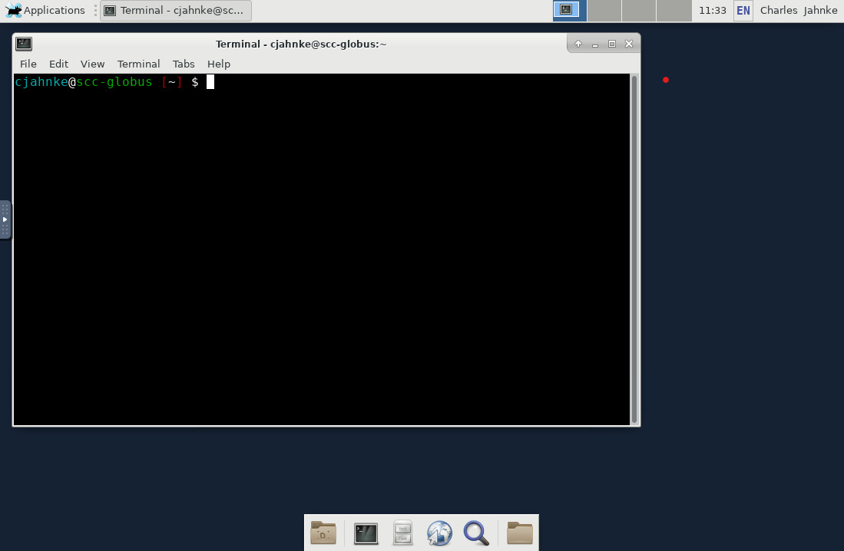
Task: Minimize the terminal window
Action: (x=594, y=44)
